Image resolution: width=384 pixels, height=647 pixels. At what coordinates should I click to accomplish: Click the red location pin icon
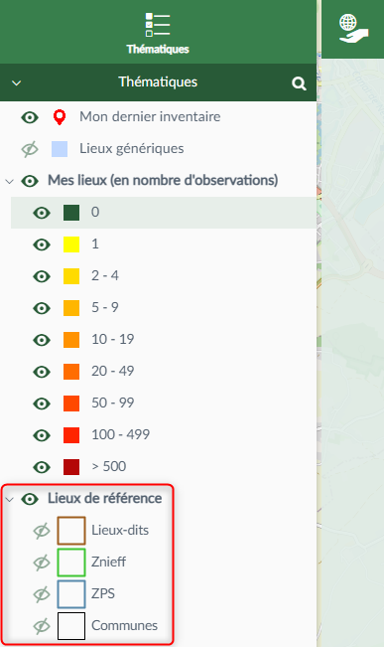[60, 117]
